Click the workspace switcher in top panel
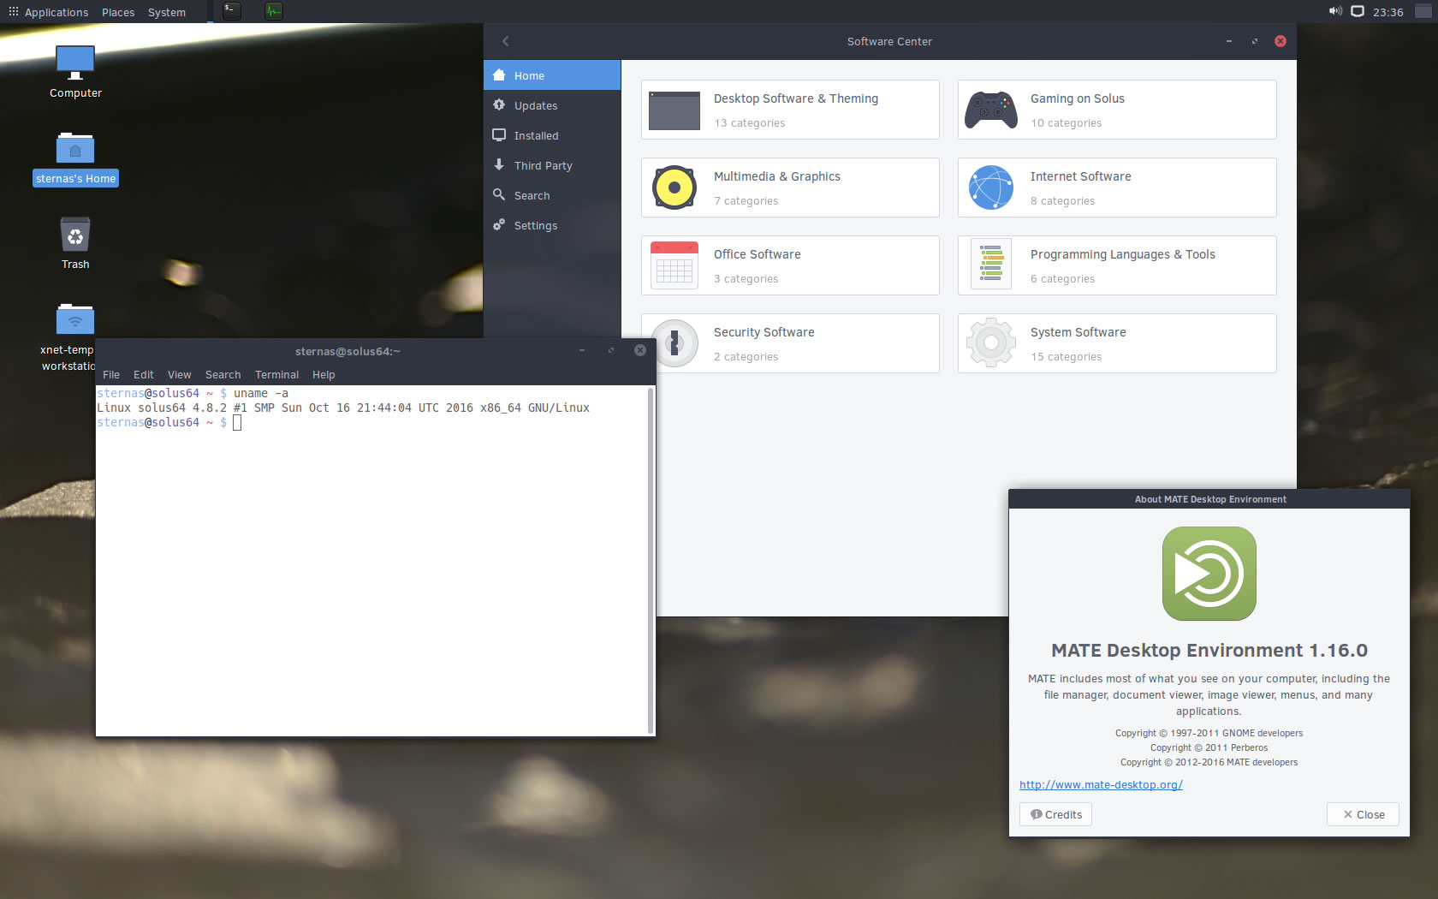The image size is (1438, 899). (1423, 11)
